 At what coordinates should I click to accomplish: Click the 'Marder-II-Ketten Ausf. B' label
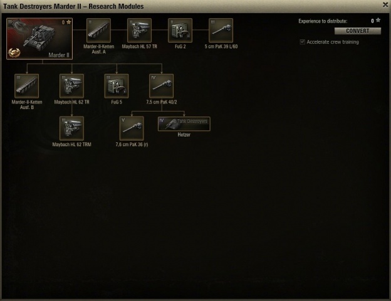pyautogui.click(x=27, y=105)
